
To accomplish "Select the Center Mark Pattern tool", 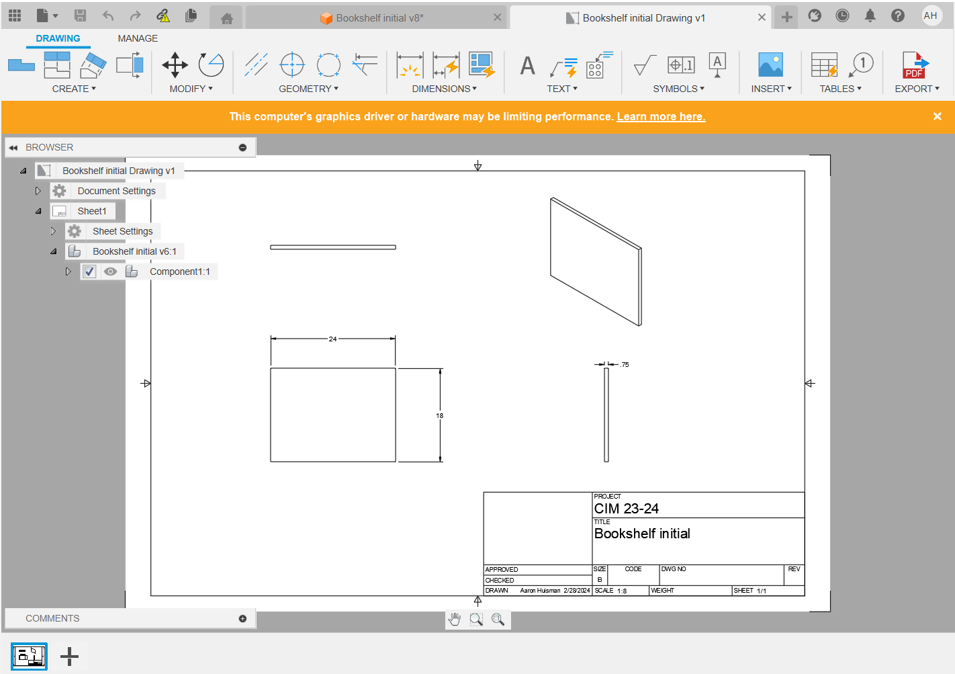I will (328, 65).
